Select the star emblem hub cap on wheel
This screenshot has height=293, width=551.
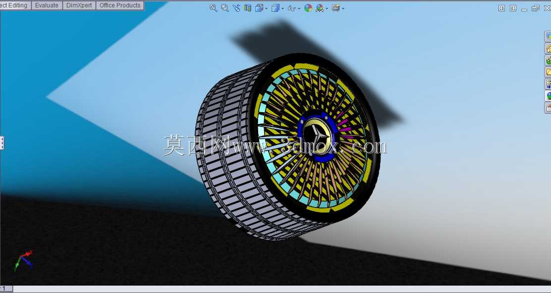point(316,135)
